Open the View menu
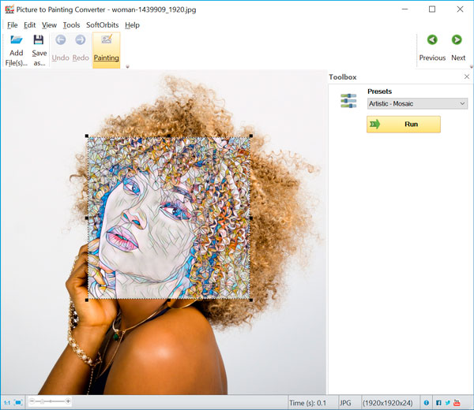 click(49, 25)
